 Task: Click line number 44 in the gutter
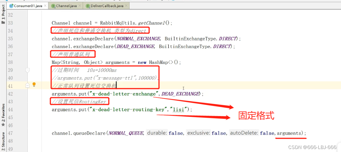pos(10,109)
